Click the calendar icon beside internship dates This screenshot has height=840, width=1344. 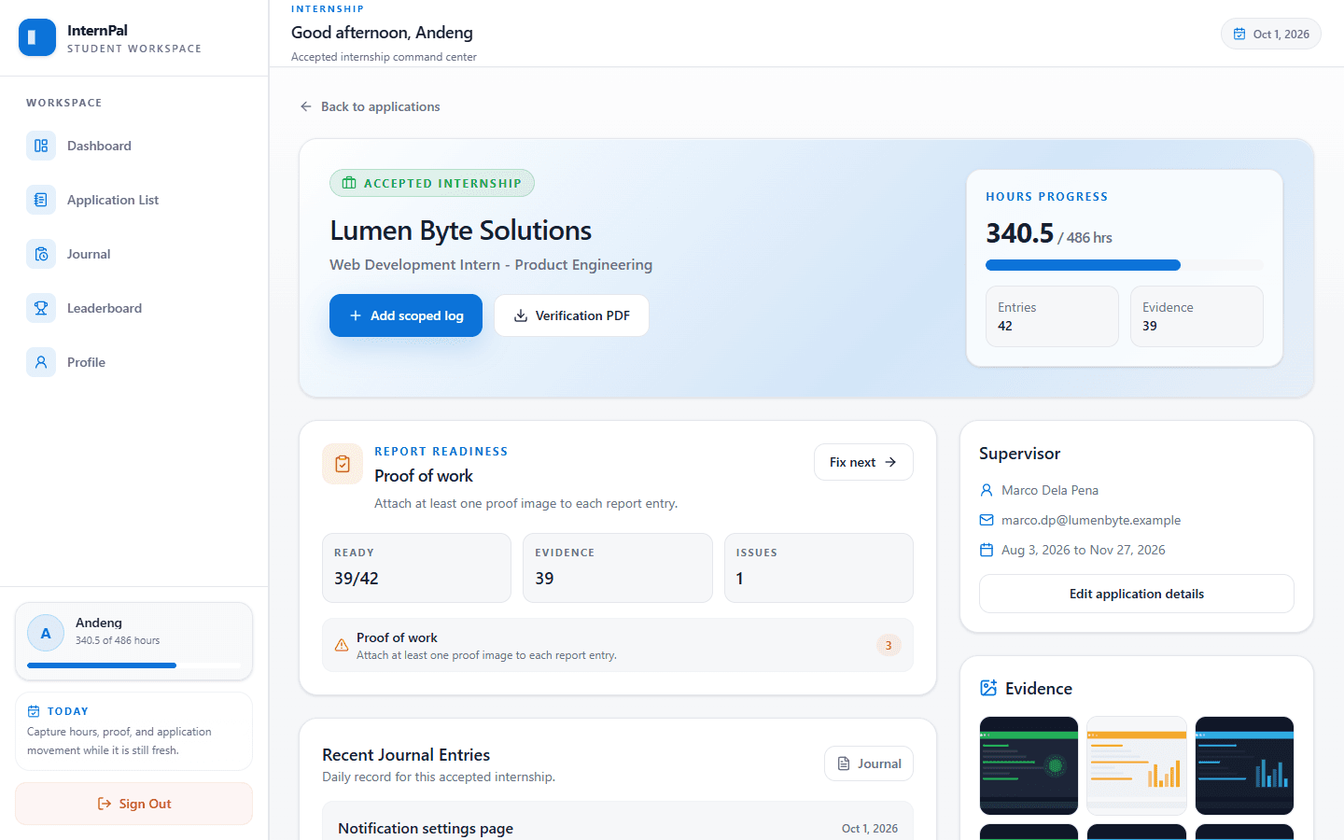pos(987,550)
